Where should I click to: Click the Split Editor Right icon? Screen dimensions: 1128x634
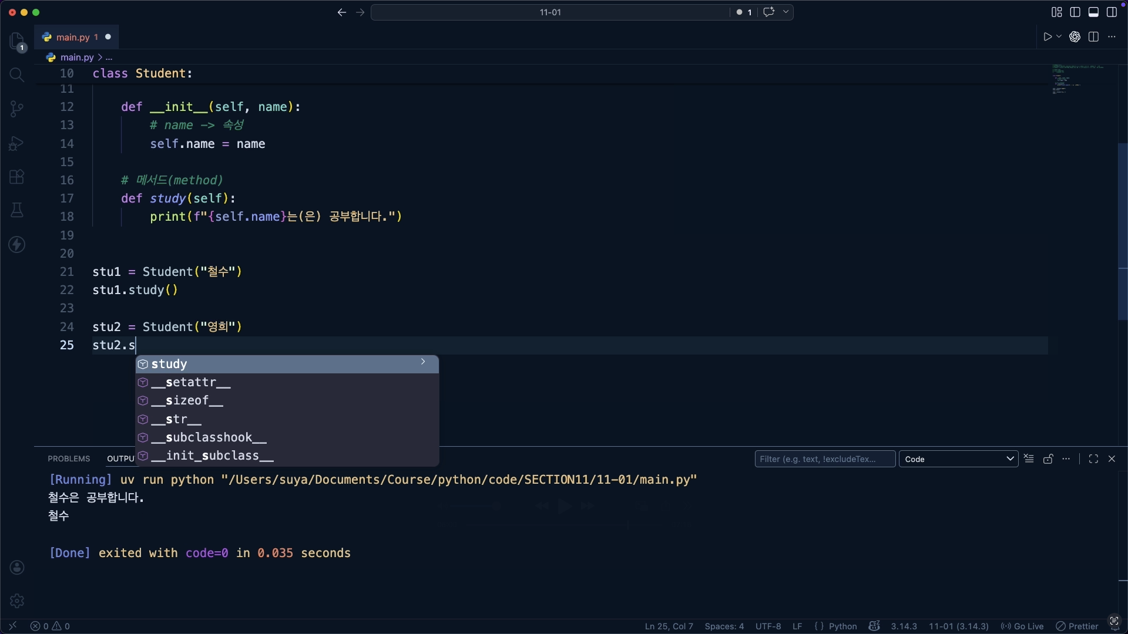click(x=1093, y=37)
